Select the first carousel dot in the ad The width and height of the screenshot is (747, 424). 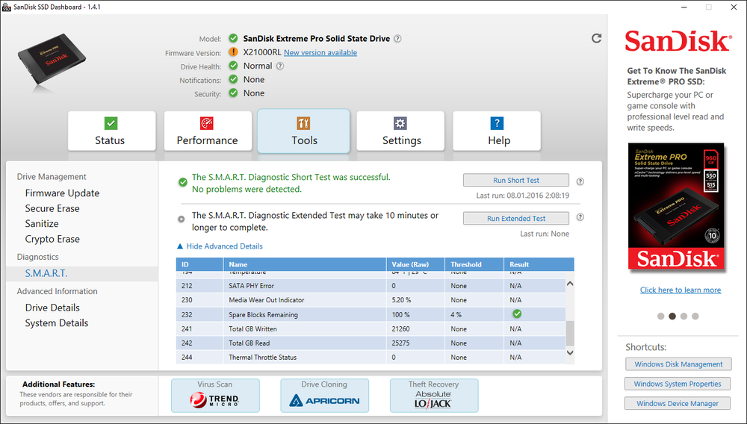tap(660, 316)
